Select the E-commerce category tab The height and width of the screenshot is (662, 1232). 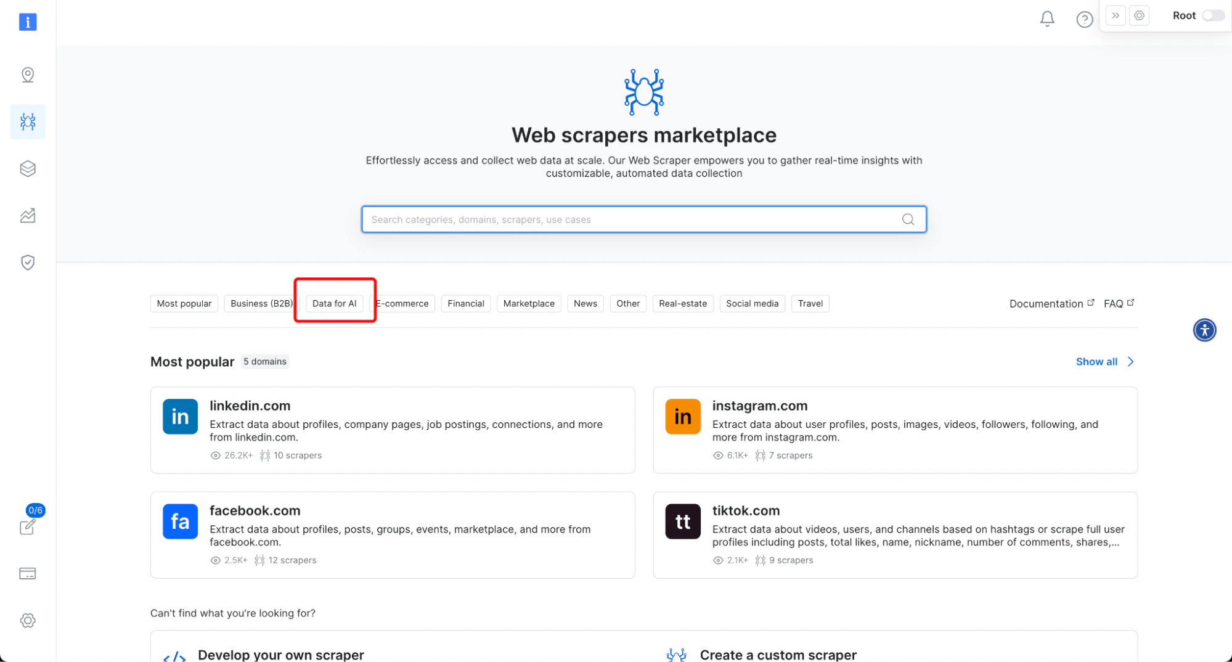pyautogui.click(x=402, y=303)
